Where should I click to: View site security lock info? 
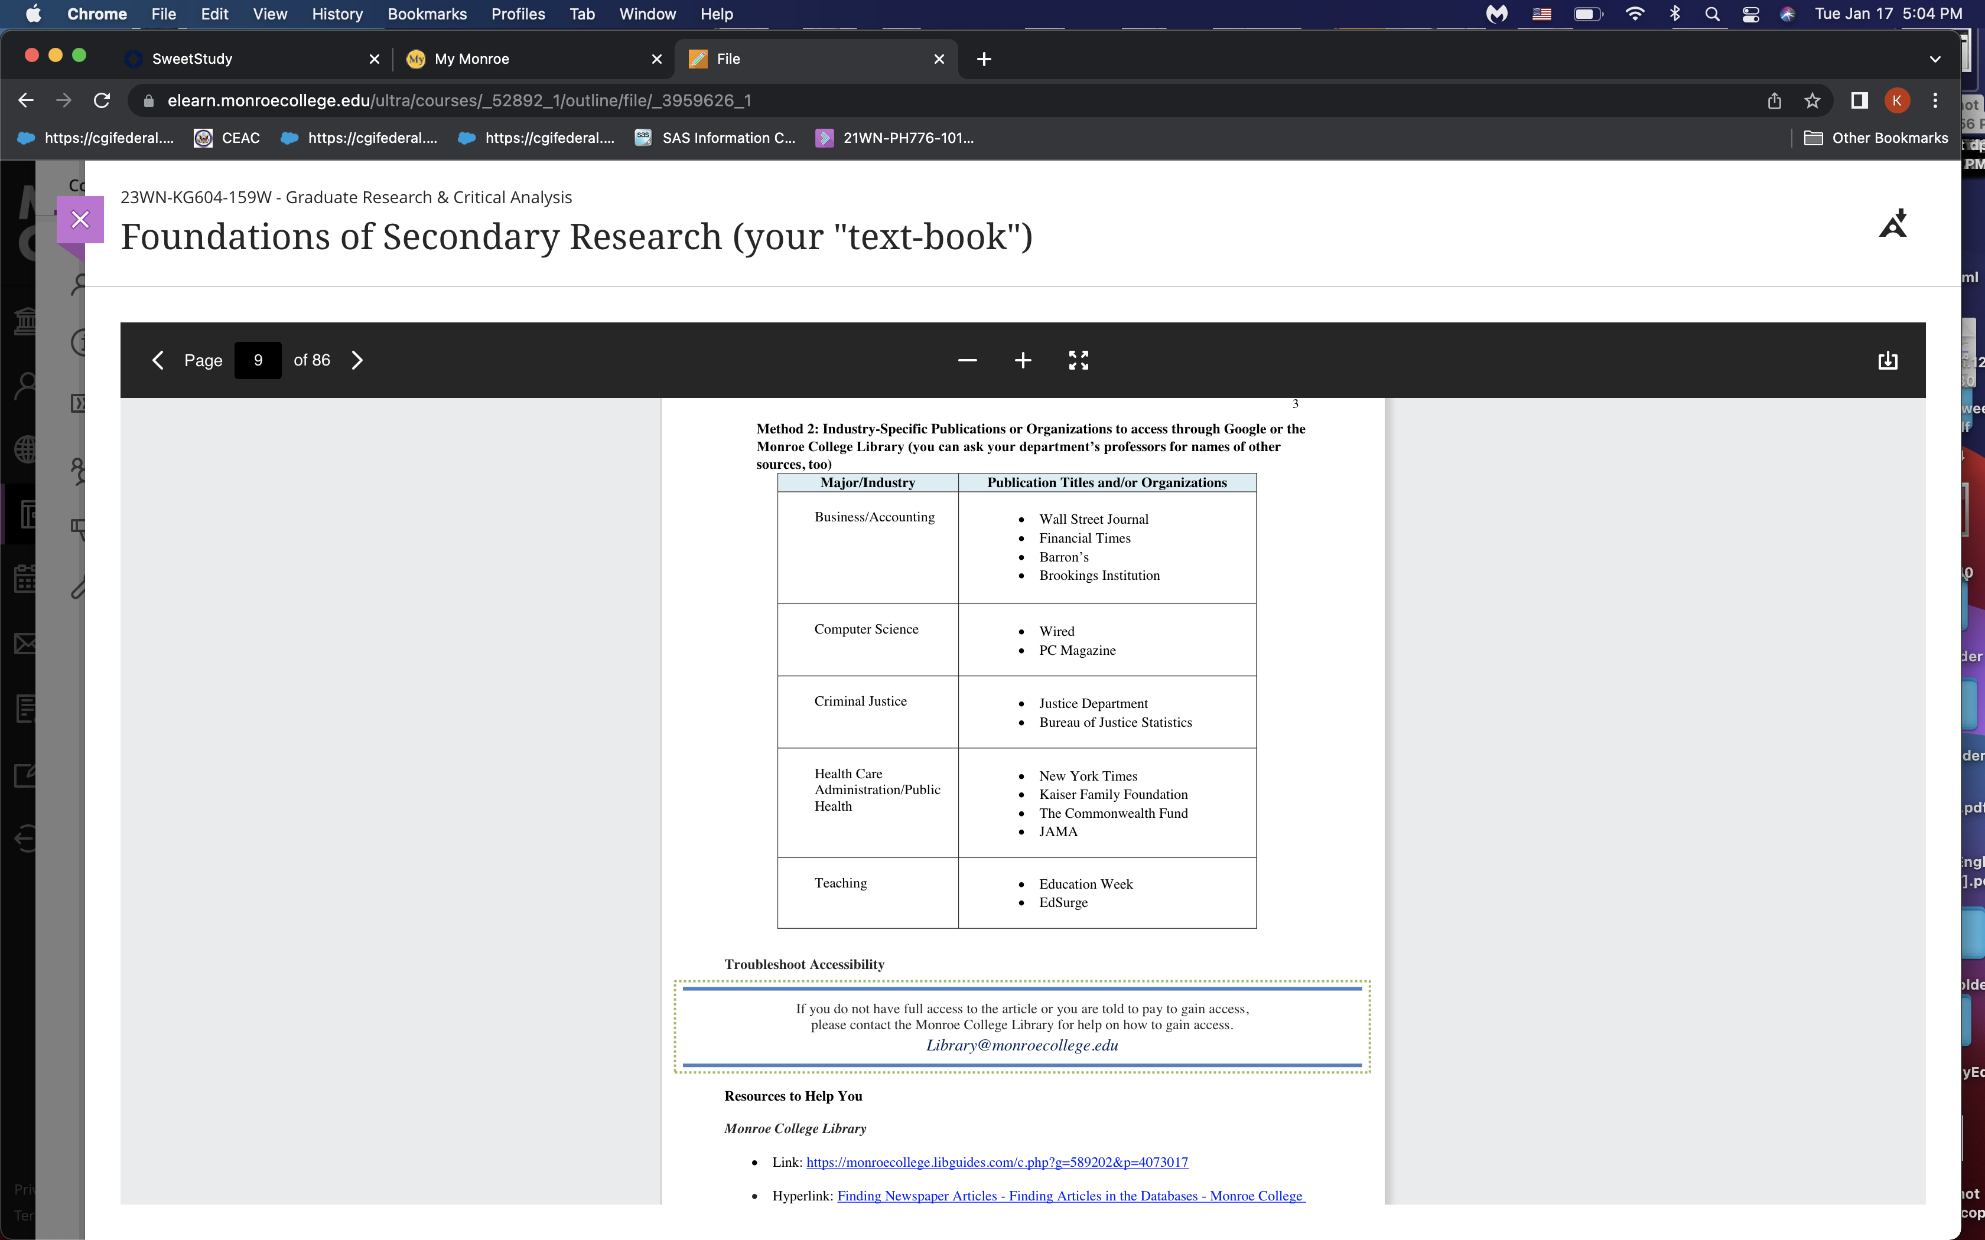pos(148,100)
